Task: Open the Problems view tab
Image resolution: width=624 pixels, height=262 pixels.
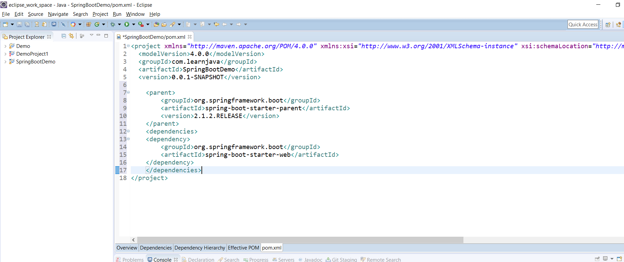Action: click(x=130, y=259)
